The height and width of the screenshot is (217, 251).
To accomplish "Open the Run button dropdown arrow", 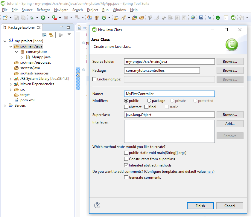I will coord(48,18).
